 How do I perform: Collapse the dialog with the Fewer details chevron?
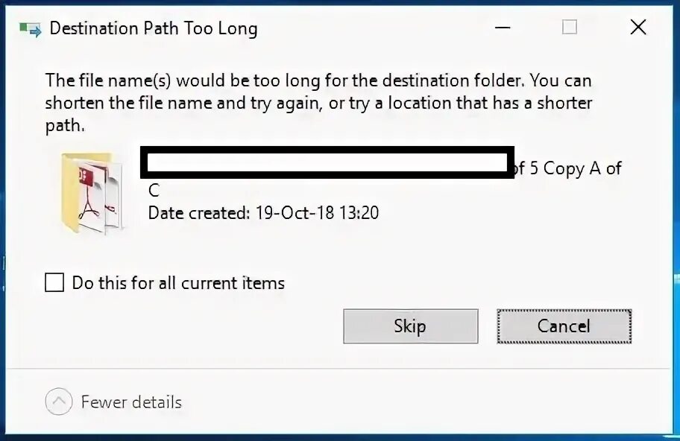pos(59,401)
